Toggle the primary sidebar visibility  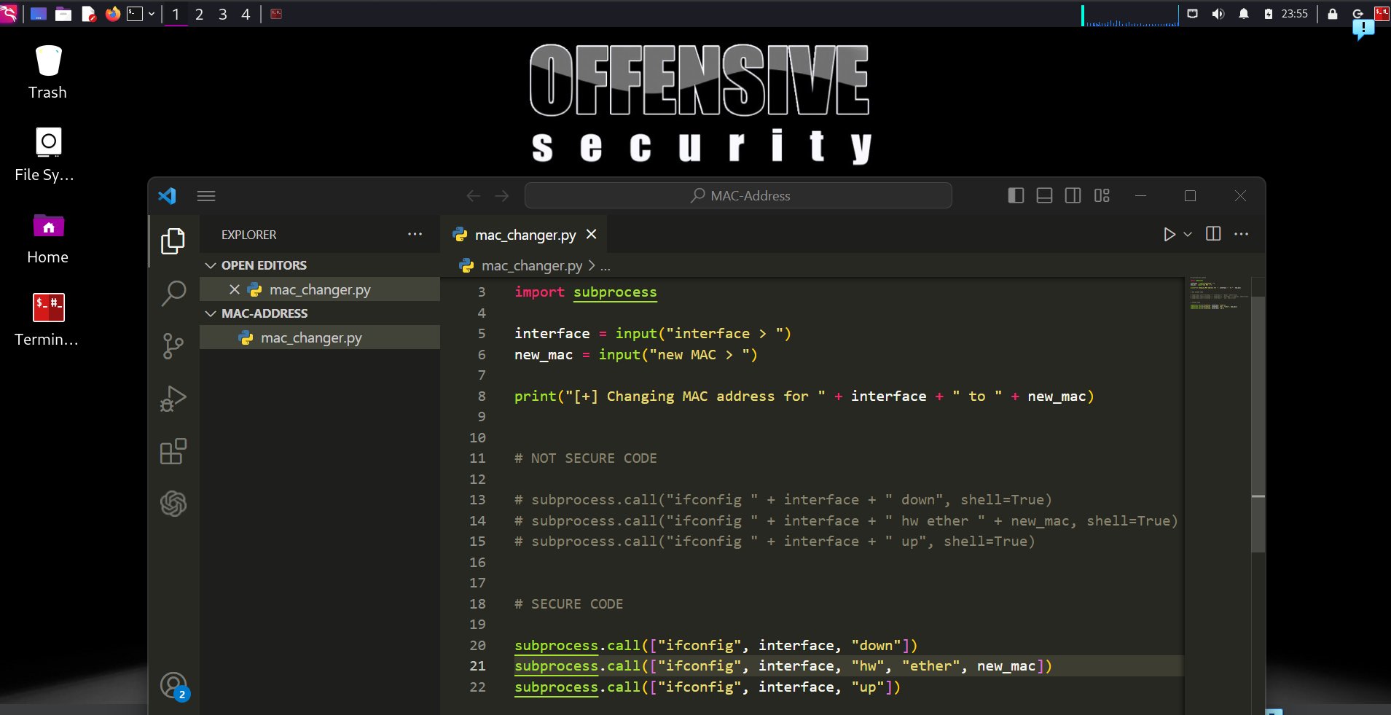[x=1015, y=195]
